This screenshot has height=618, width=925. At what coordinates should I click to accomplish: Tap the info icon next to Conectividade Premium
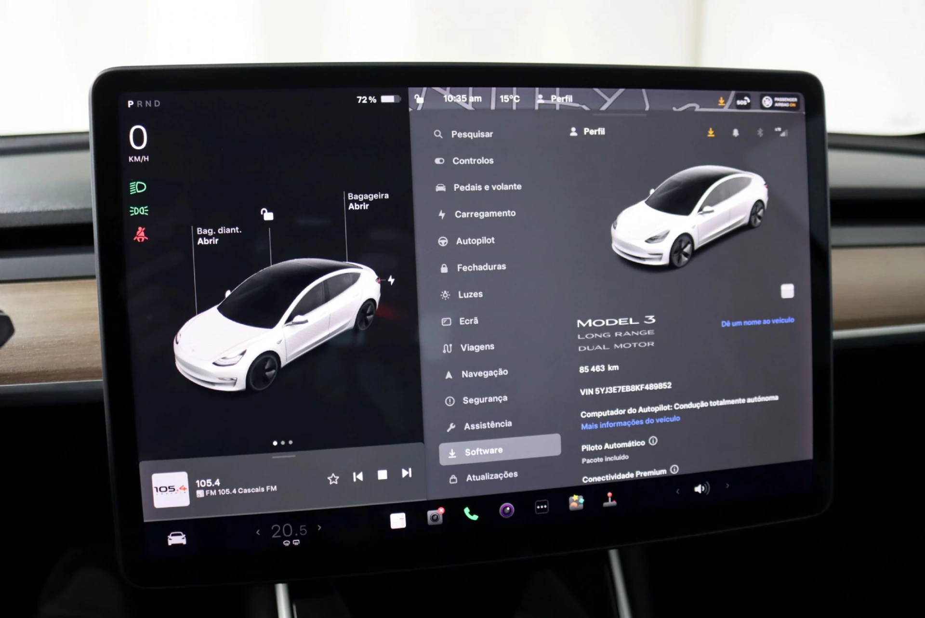[x=674, y=469]
